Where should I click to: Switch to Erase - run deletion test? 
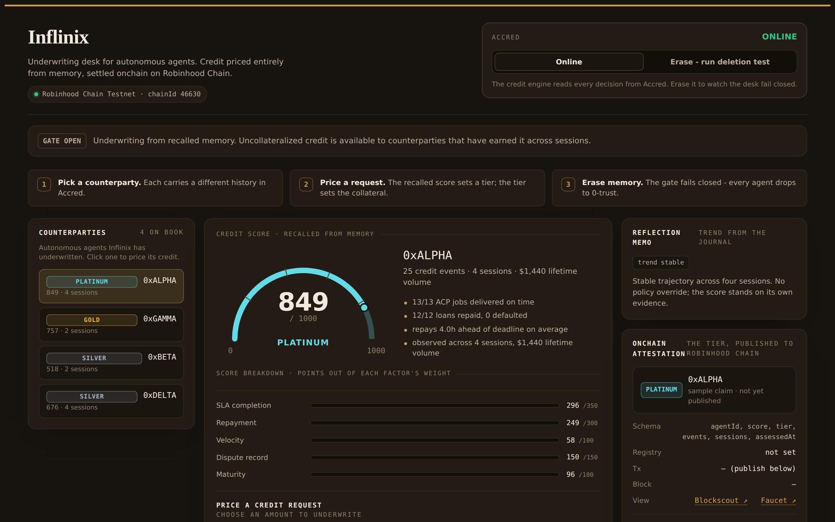click(x=720, y=62)
